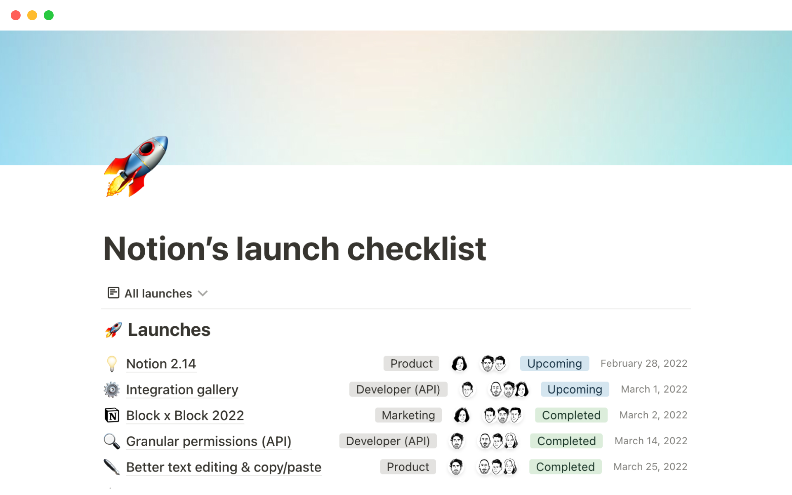Click the magnifier icon for Granular permissions
This screenshot has height=495, width=792.
click(x=112, y=441)
